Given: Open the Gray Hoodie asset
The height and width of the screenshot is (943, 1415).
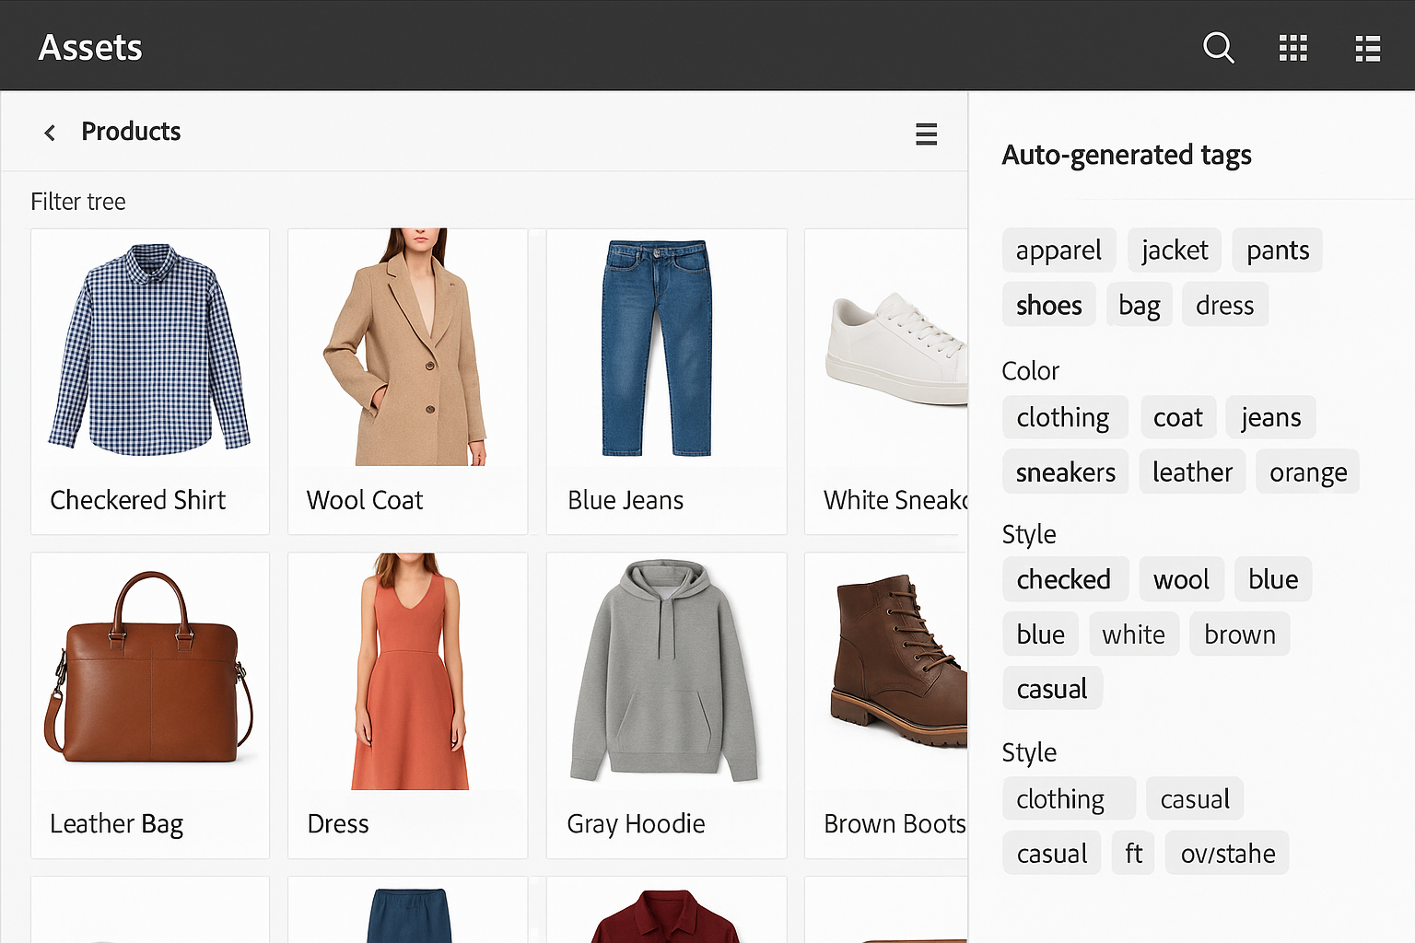Looking at the screenshot, I should coord(665,672).
